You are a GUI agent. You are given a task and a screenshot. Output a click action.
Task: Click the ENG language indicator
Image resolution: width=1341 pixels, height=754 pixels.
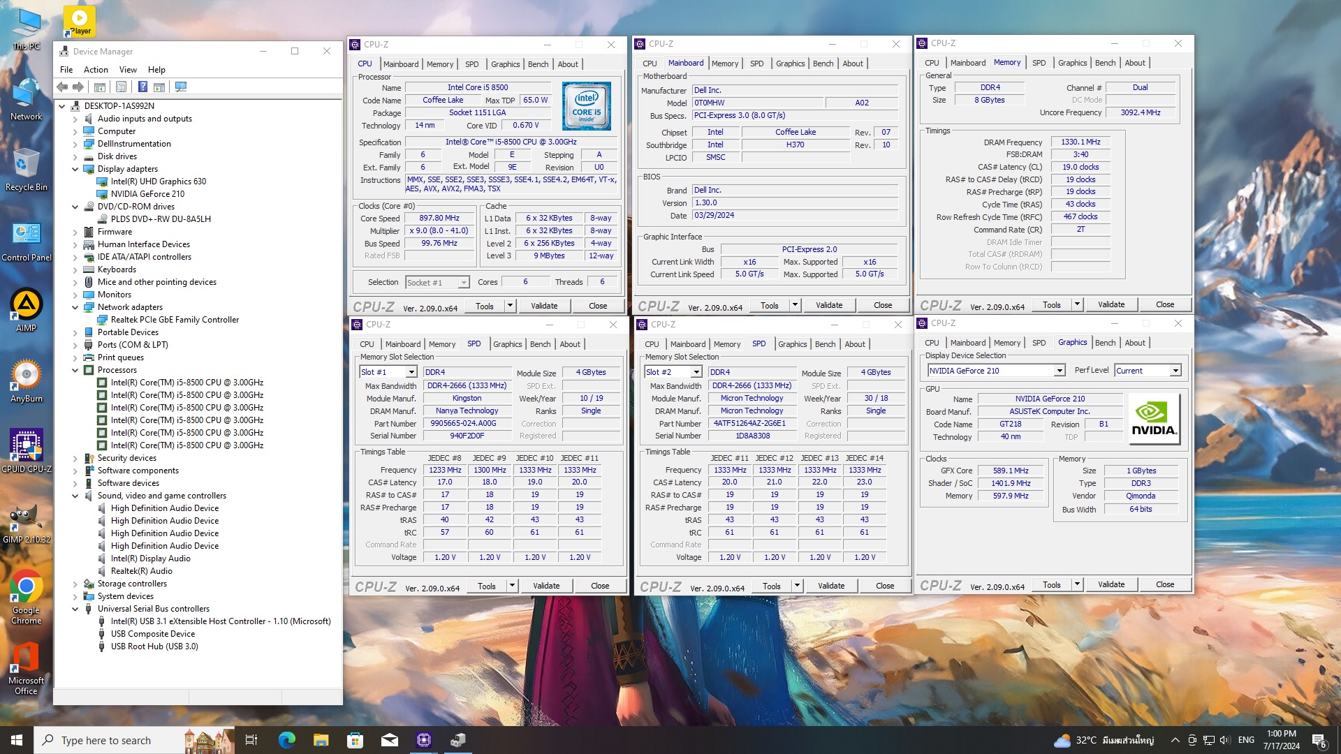click(x=1246, y=740)
